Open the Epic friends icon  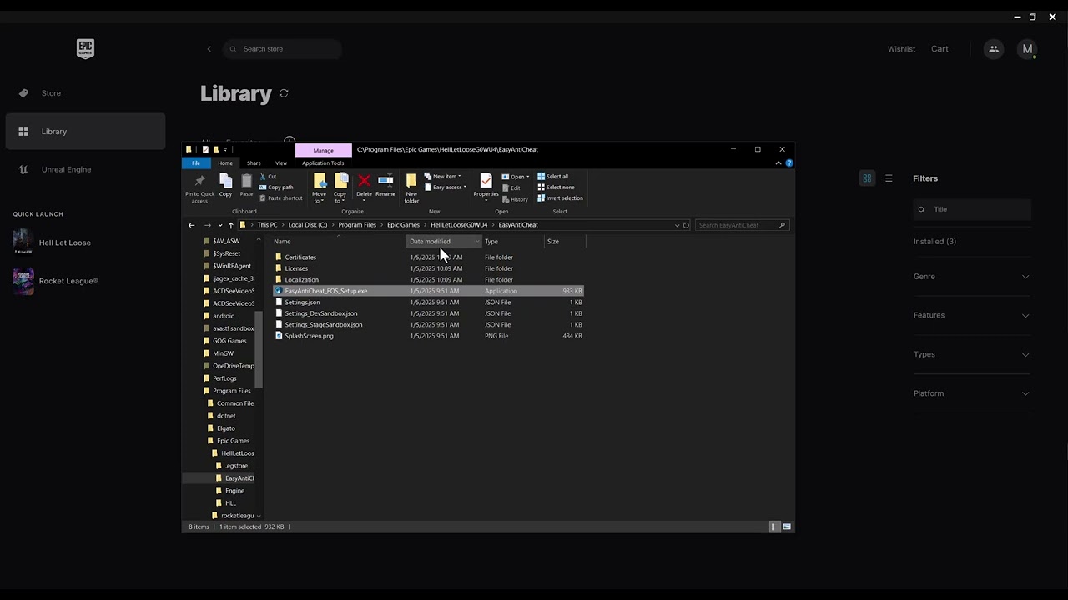click(x=994, y=49)
